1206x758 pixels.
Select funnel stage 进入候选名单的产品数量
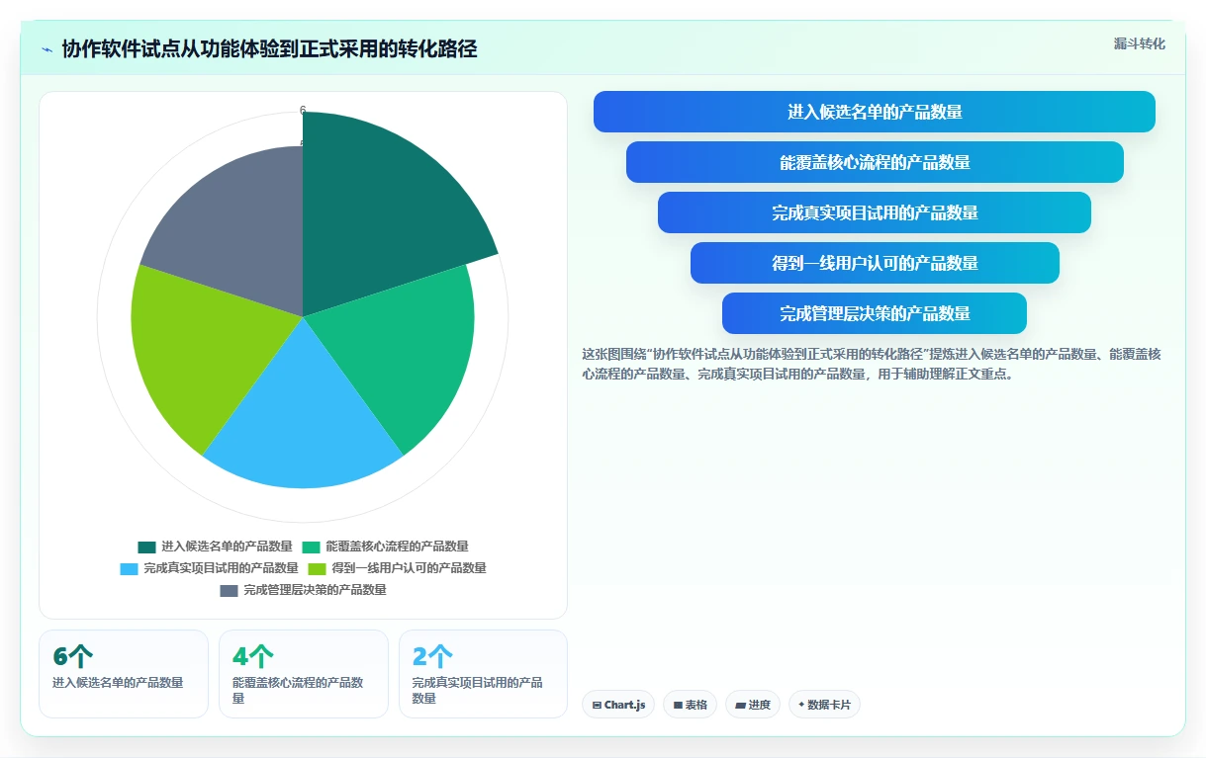click(875, 112)
